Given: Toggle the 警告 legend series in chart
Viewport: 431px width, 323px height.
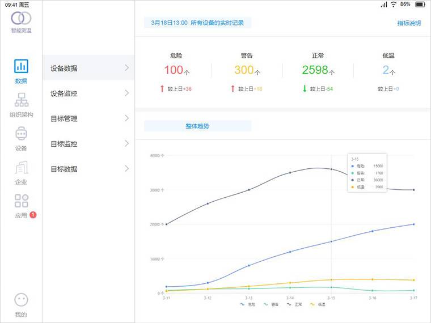Looking at the screenshot, I should coord(272,304).
